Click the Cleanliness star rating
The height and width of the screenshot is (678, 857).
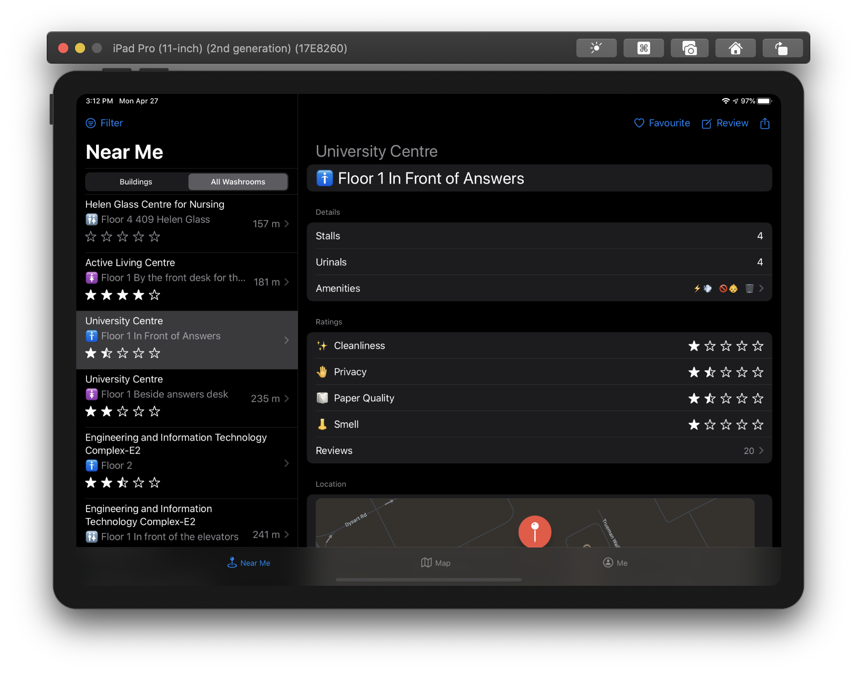coord(726,346)
